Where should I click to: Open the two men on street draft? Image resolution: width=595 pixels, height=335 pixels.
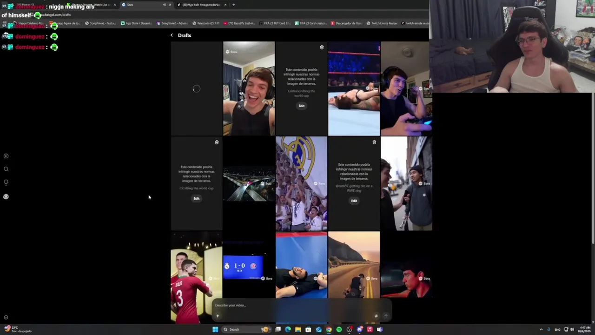(406, 183)
